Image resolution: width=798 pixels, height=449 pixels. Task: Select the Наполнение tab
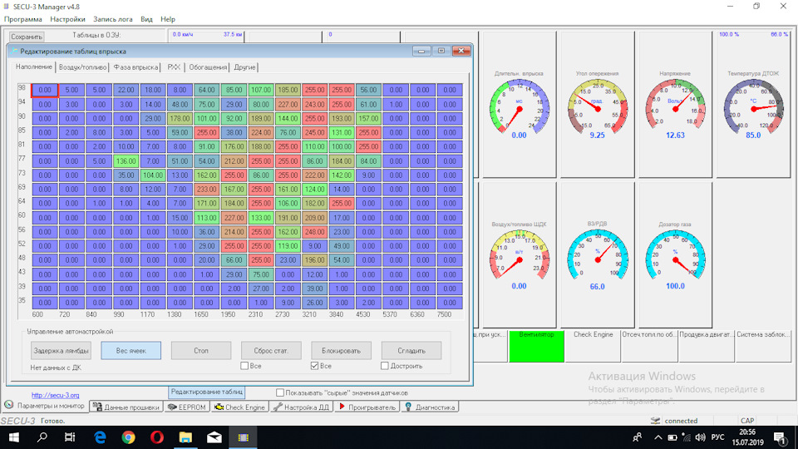click(x=33, y=67)
